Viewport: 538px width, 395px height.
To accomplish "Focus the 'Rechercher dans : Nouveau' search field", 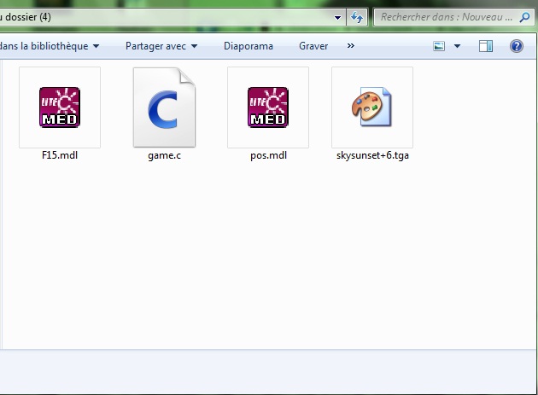I will tap(454, 17).
